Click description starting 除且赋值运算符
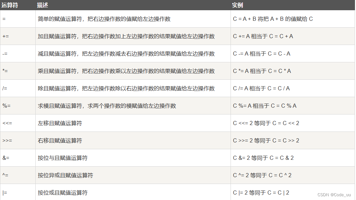 126,88
